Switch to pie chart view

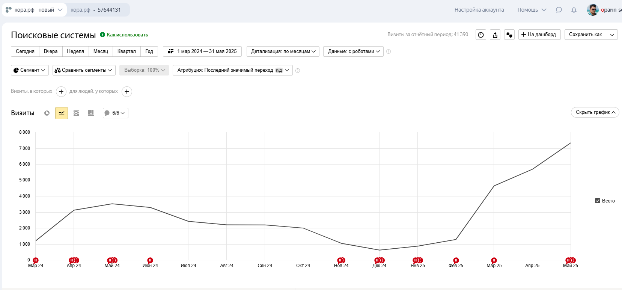click(47, 113)
